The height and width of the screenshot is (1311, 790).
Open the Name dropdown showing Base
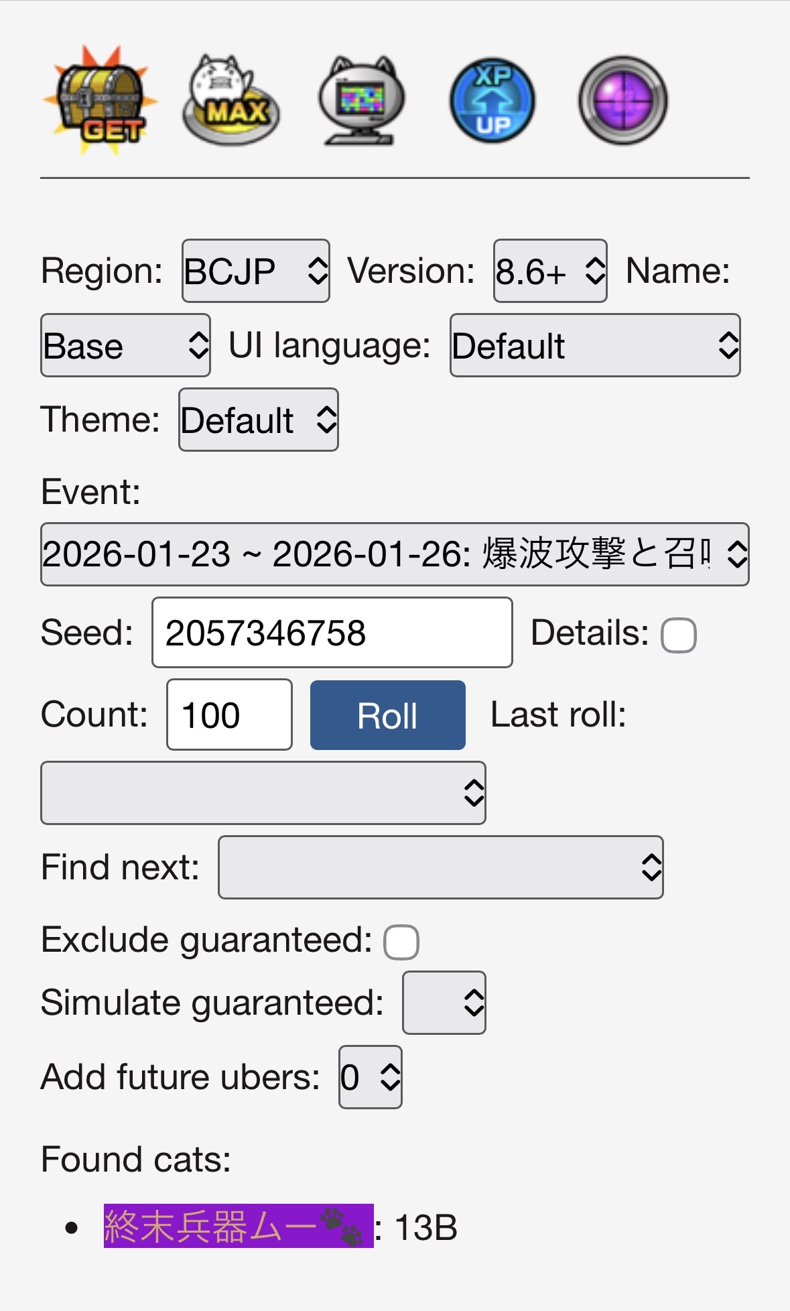(125, 345)
